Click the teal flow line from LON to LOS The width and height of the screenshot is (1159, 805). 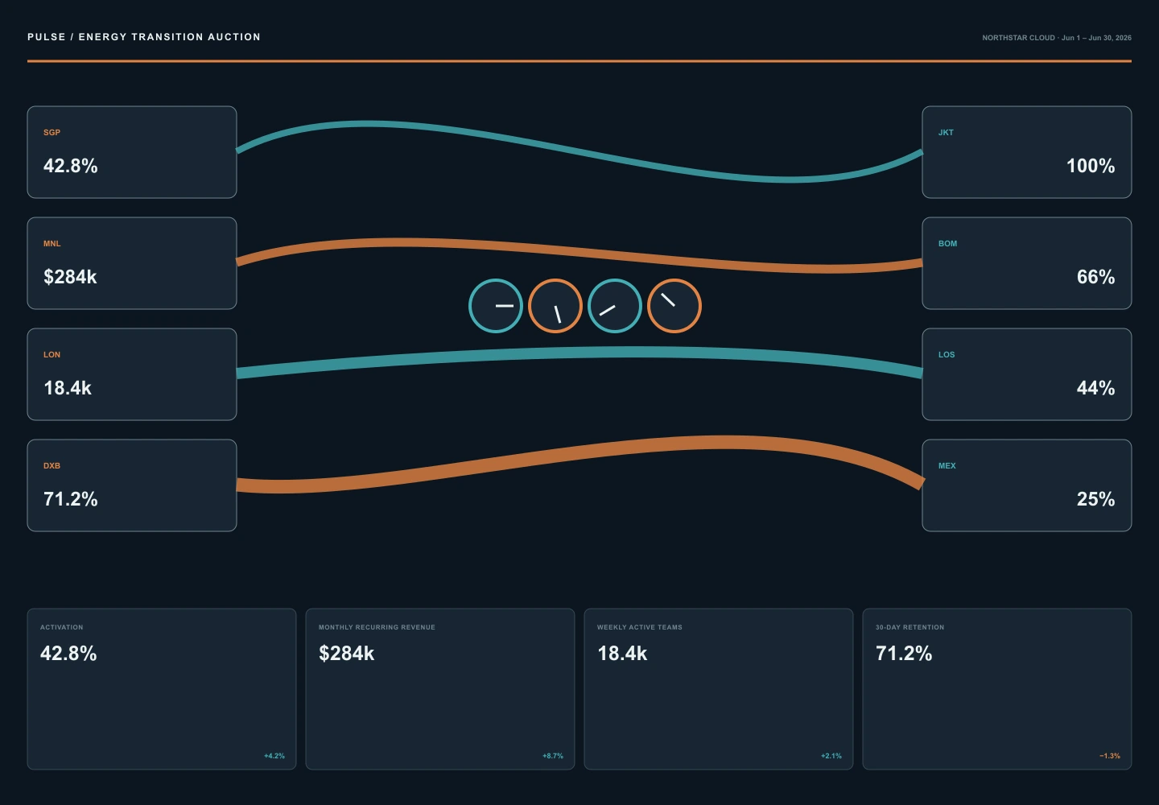point(579,353)
